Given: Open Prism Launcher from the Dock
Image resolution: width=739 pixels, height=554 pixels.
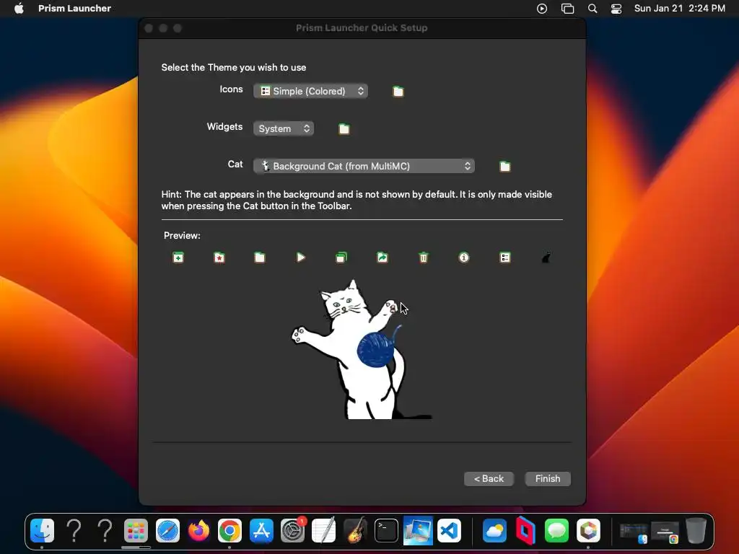Looking at the screenshot, I should pos(587,531).
